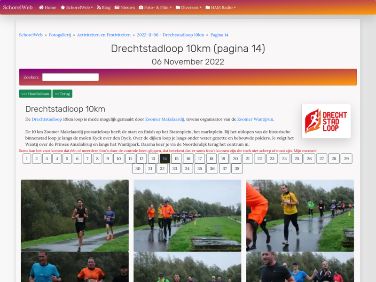Go to gallery page 5
This screenshot has height=282, width=376.
click(67, 158)
